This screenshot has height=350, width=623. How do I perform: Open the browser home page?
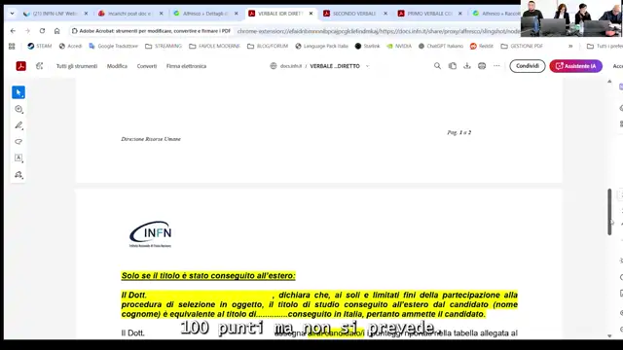click(x=56, y=30)
